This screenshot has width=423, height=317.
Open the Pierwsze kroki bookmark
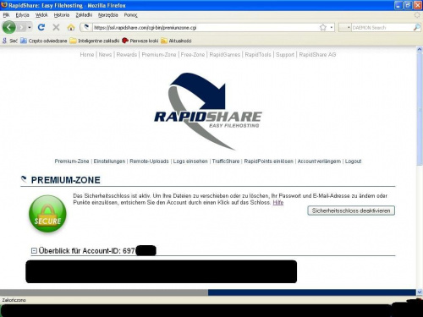point(140,41)
